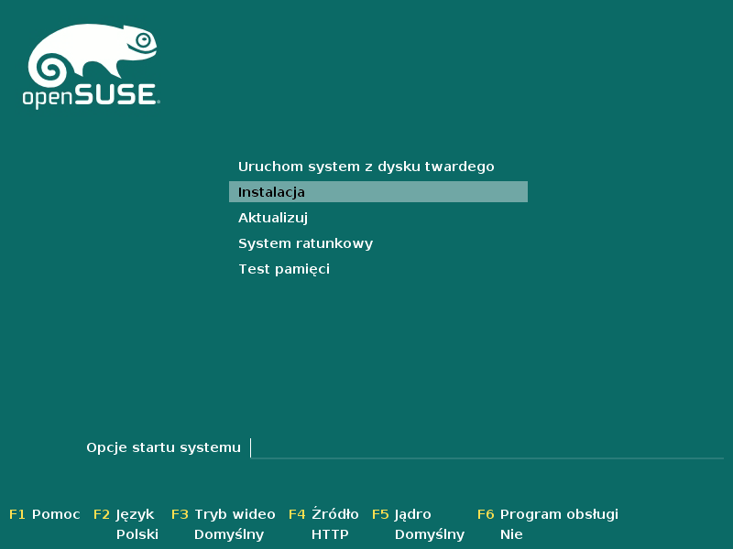Viewport: 733px width, 549px height.
Task: Click the HTTP source value
Action: pyautogui.click(x=330, y=534)
